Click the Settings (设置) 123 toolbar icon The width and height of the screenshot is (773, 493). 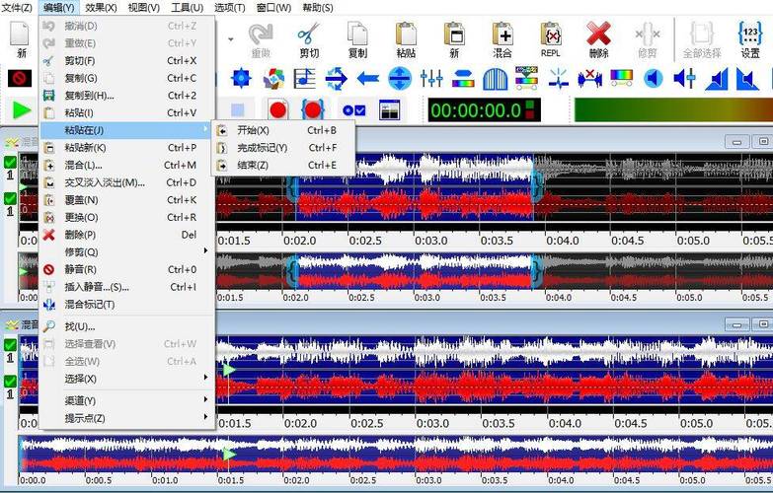coord(750,39)
